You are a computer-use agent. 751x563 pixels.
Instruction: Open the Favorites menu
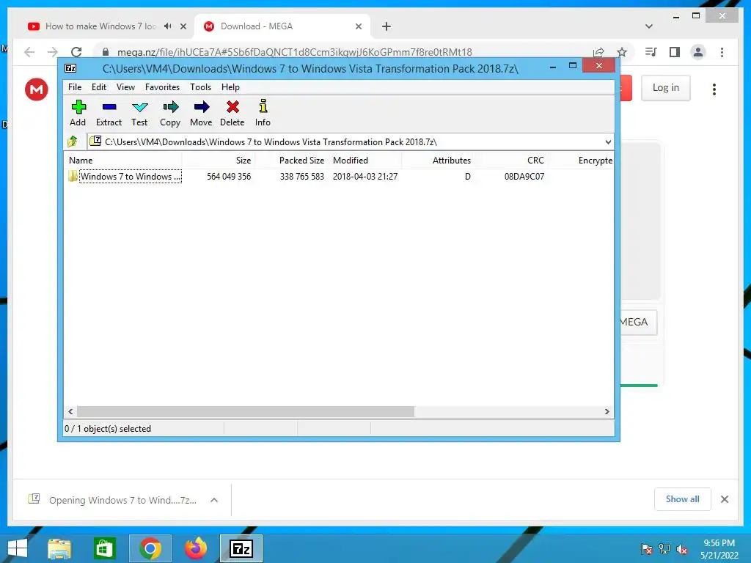coord(162,87)
